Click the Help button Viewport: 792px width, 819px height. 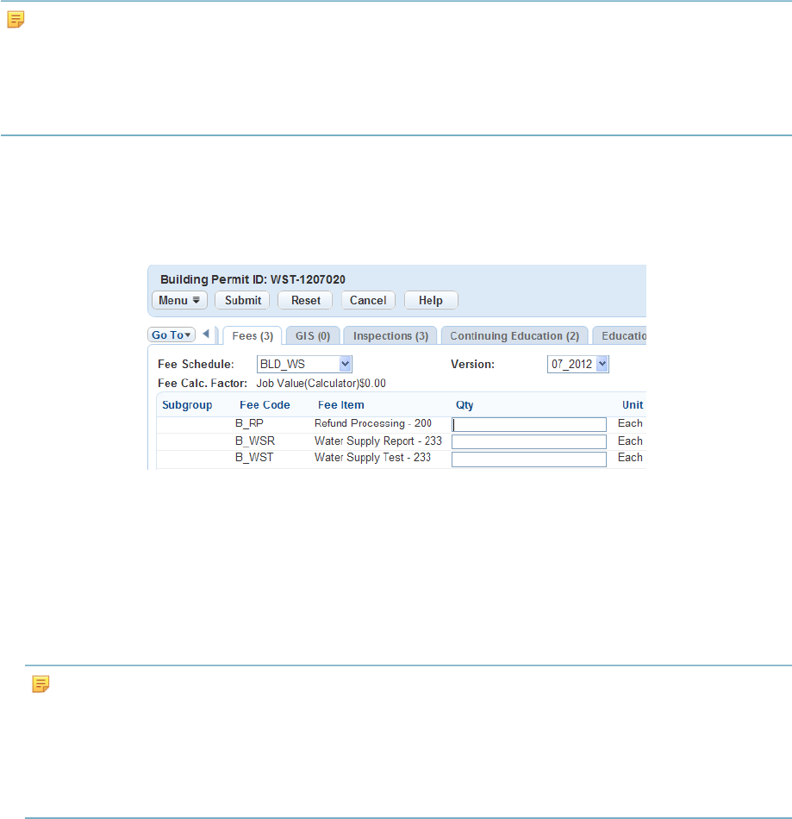[x=431, y=300]
